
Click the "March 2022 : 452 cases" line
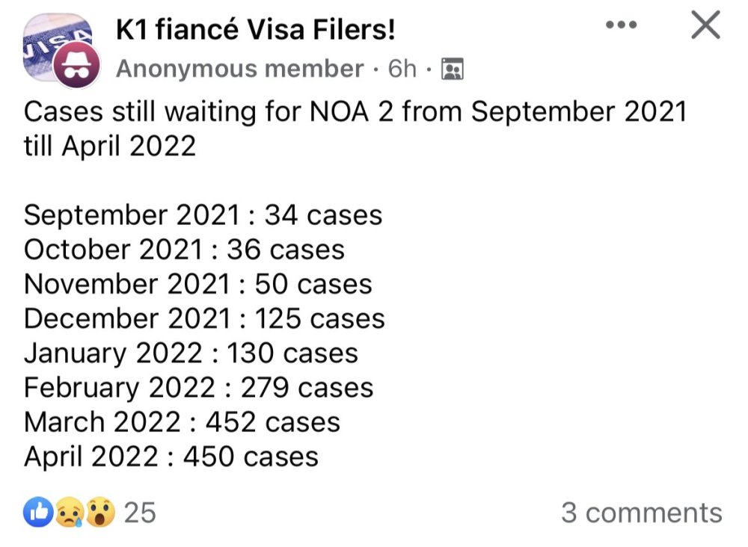tap(182, 422)
